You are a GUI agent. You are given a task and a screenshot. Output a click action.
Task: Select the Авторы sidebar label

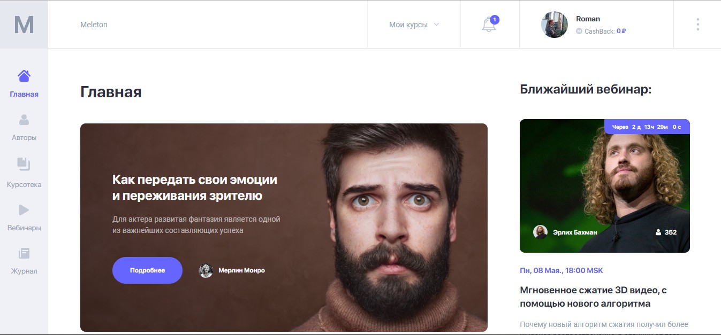click(24, 138)
